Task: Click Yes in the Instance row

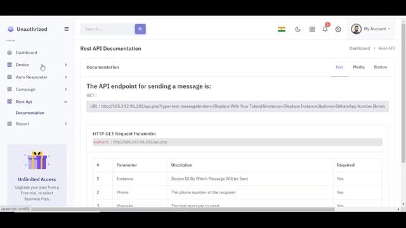Action: (x=340, y=179)
